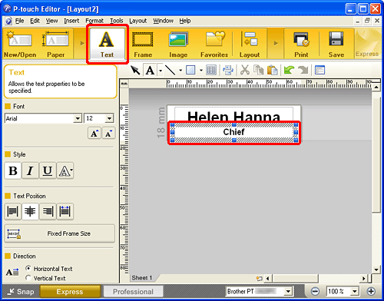Open the New/Open panel
384x301 pixels.
click(20, 44)
